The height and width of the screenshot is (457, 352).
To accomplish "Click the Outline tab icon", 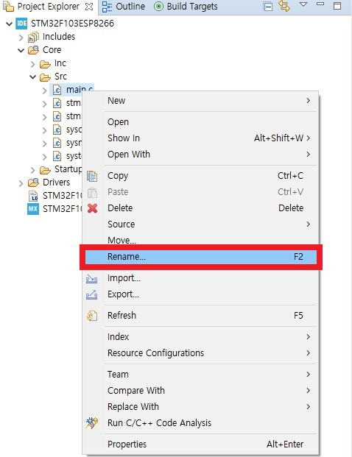I will point(107,7).
